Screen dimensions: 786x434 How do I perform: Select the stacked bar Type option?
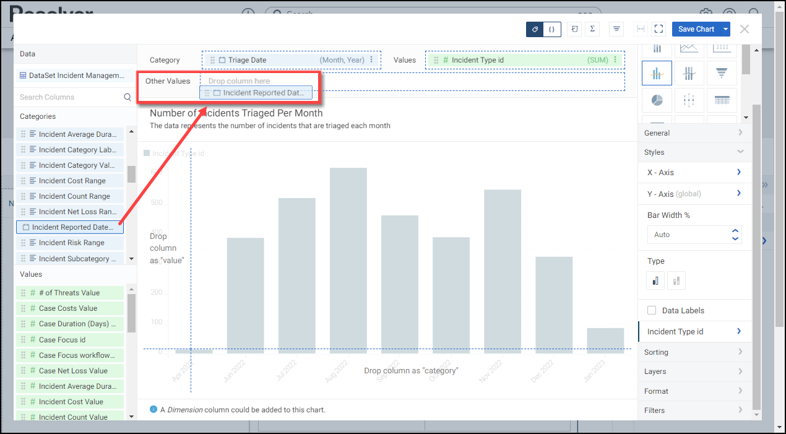point(676,281)
